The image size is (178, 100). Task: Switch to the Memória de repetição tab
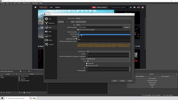click(81, 22)
